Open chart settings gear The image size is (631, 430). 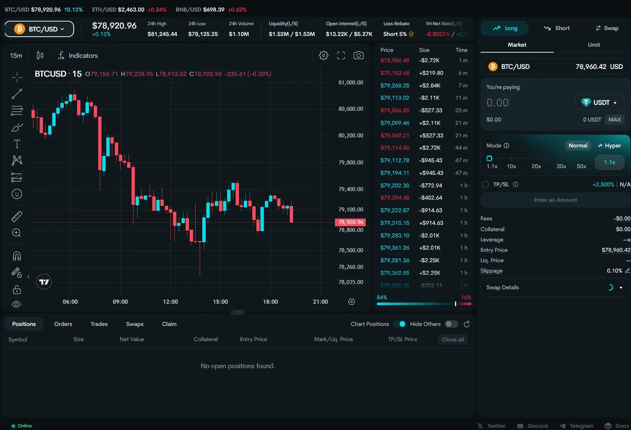tap(323, 56)
